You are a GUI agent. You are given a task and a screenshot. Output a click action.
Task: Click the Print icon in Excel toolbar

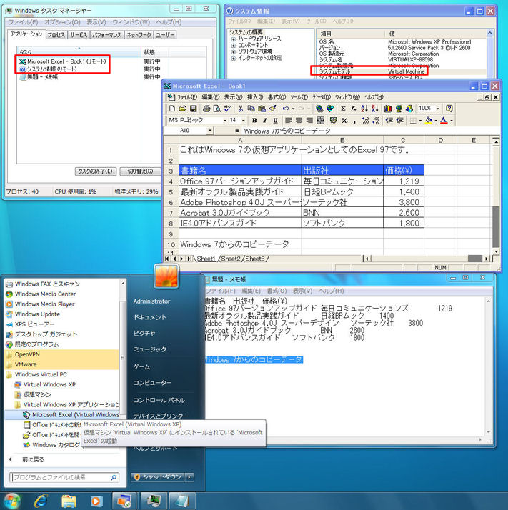click(206, 109)
